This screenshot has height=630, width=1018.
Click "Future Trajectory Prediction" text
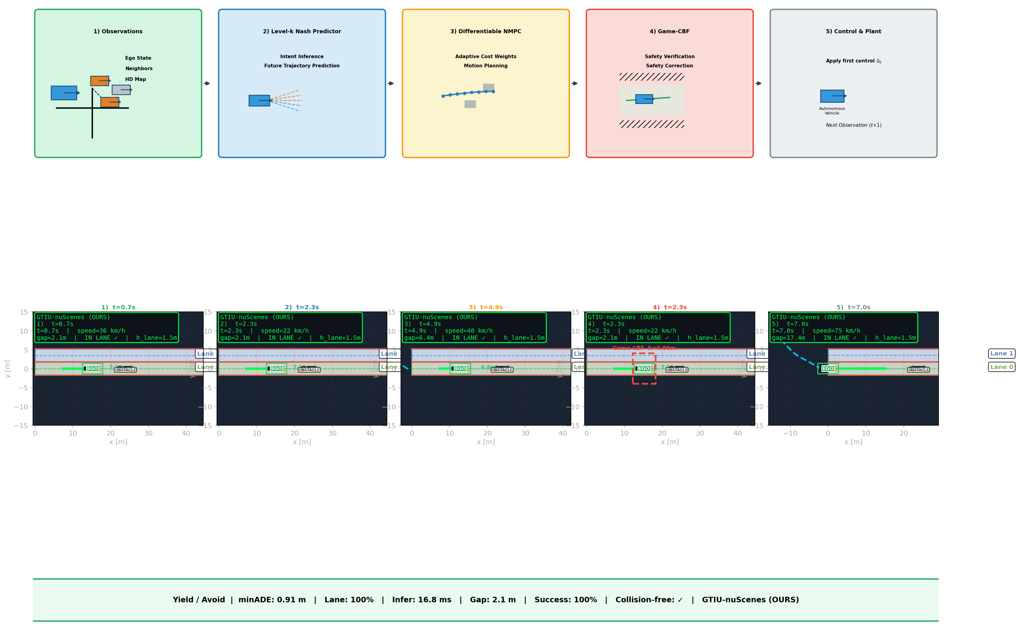pos(302,66)
